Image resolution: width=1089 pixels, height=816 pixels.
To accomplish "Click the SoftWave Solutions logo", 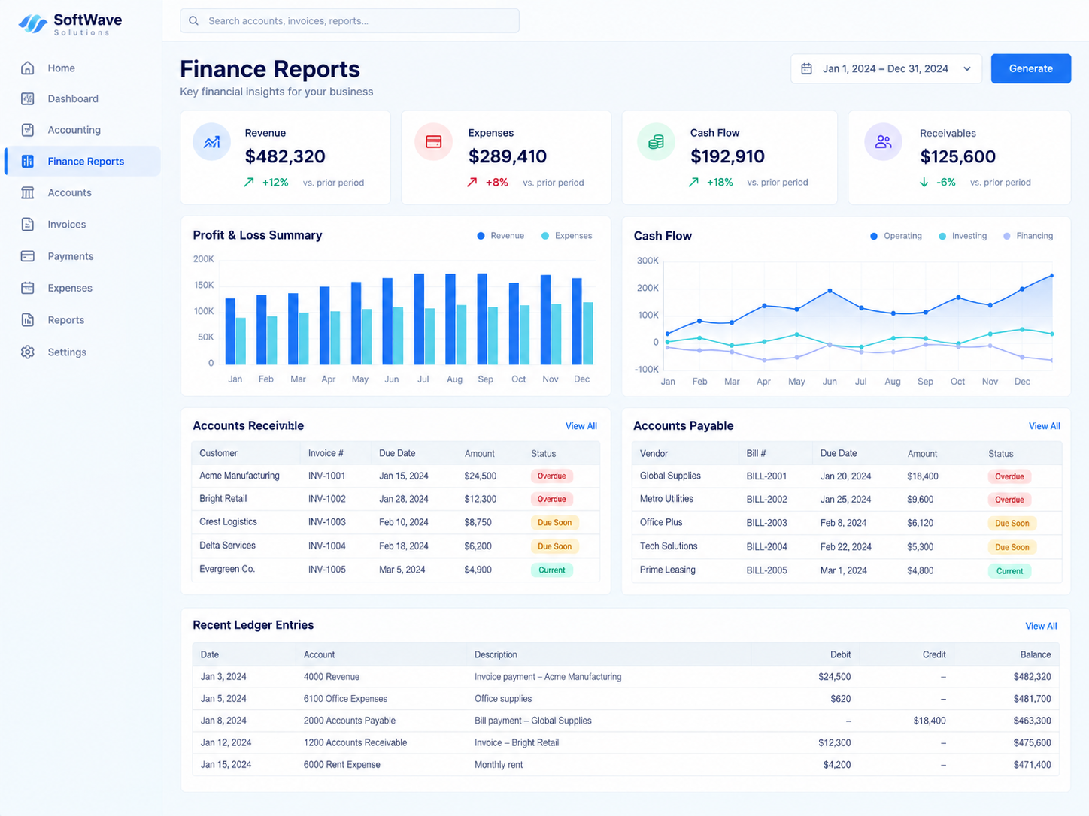I will (70, 24).
